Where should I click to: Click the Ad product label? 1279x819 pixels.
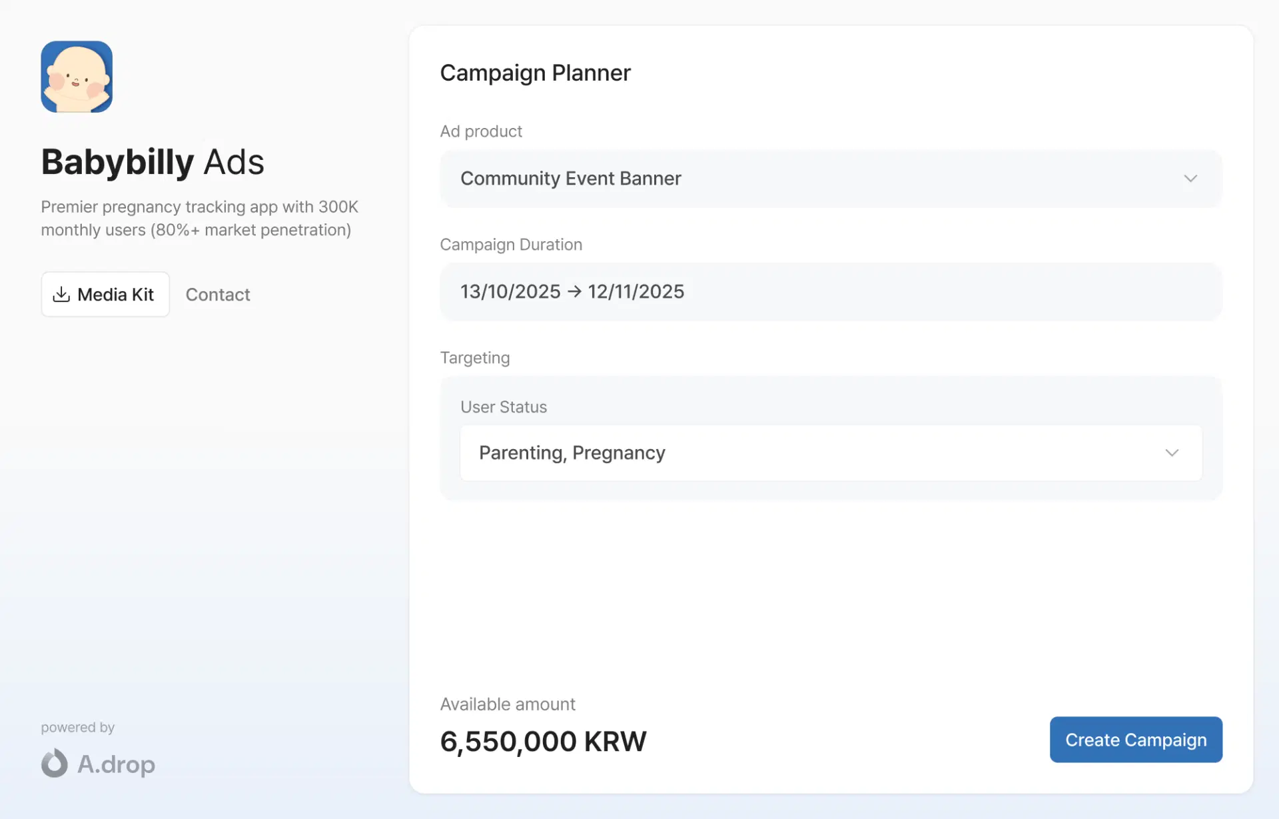click(481, 131)
